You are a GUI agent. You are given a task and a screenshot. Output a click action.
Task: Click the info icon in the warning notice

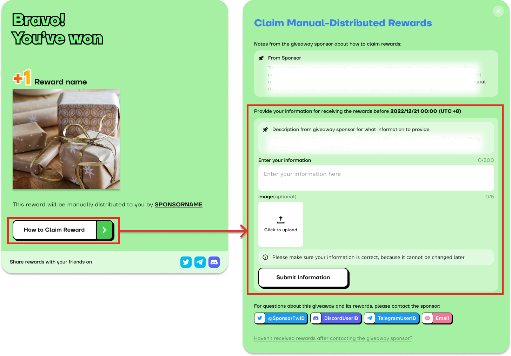[x=265, y=257]
